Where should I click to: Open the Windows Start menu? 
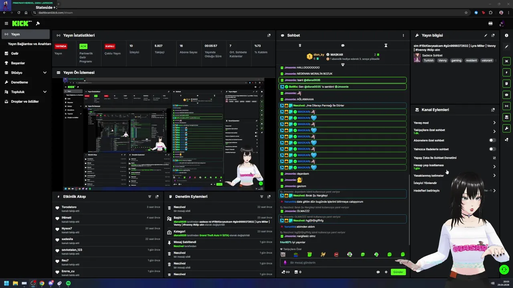point(6,283)
